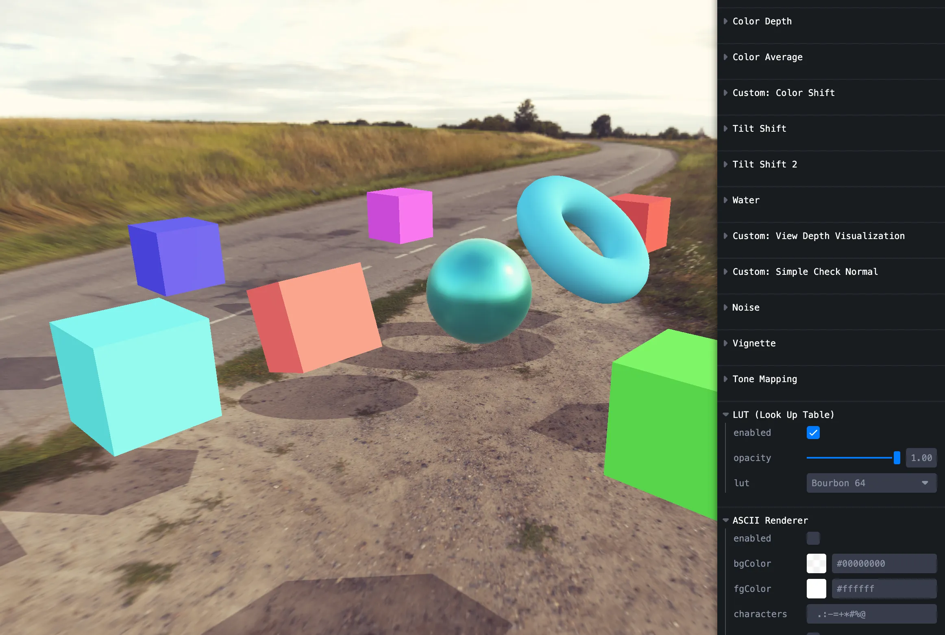Open the bgColor color swatch
The width and height of the screenshot is (945, 635).
[x=816, y=563]
